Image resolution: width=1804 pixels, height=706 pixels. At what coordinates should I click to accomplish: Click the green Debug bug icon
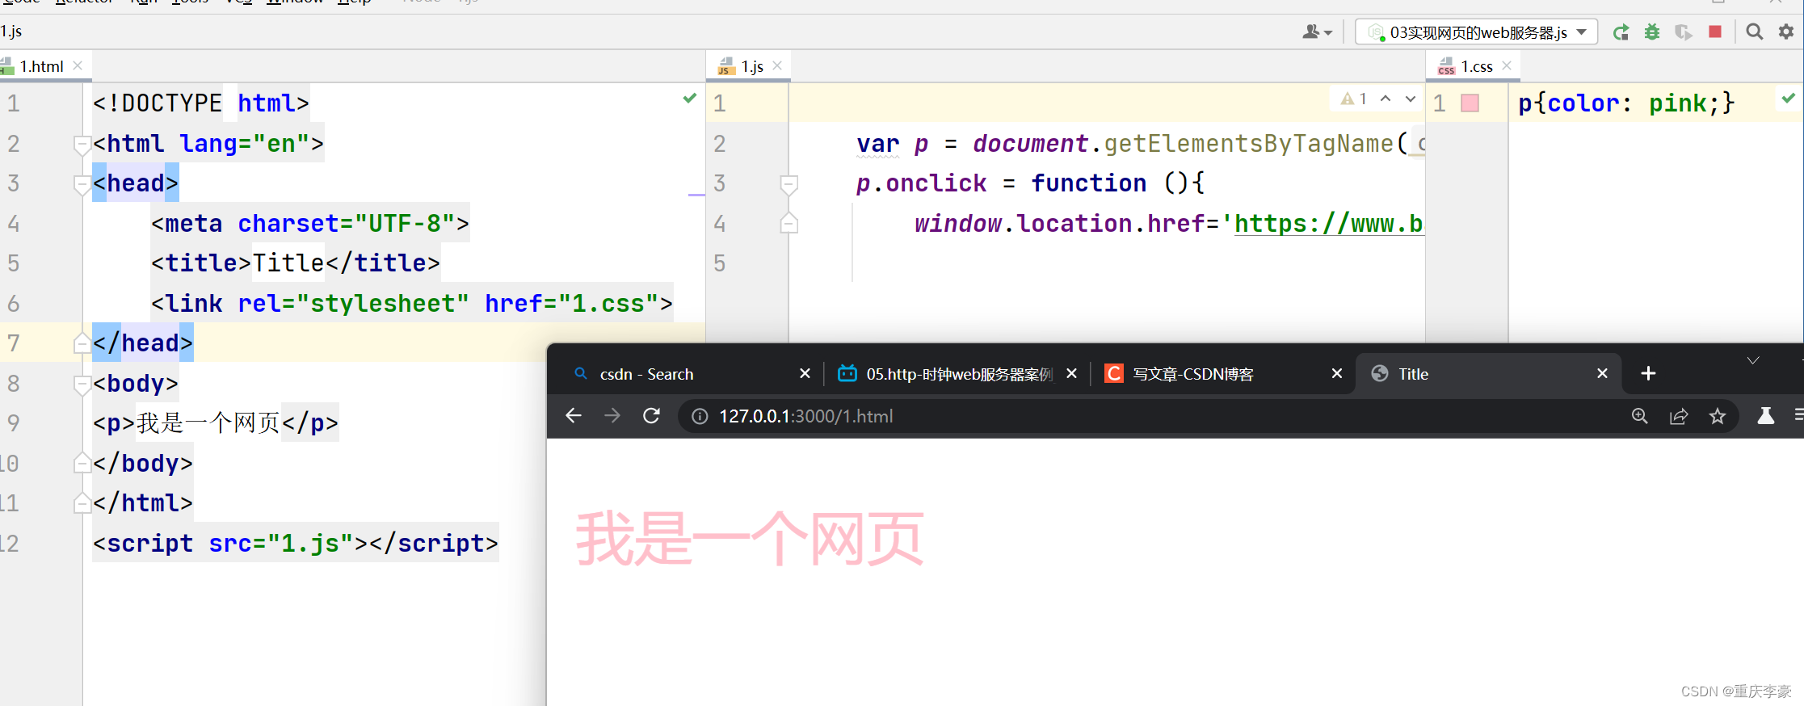point(1652,32)
